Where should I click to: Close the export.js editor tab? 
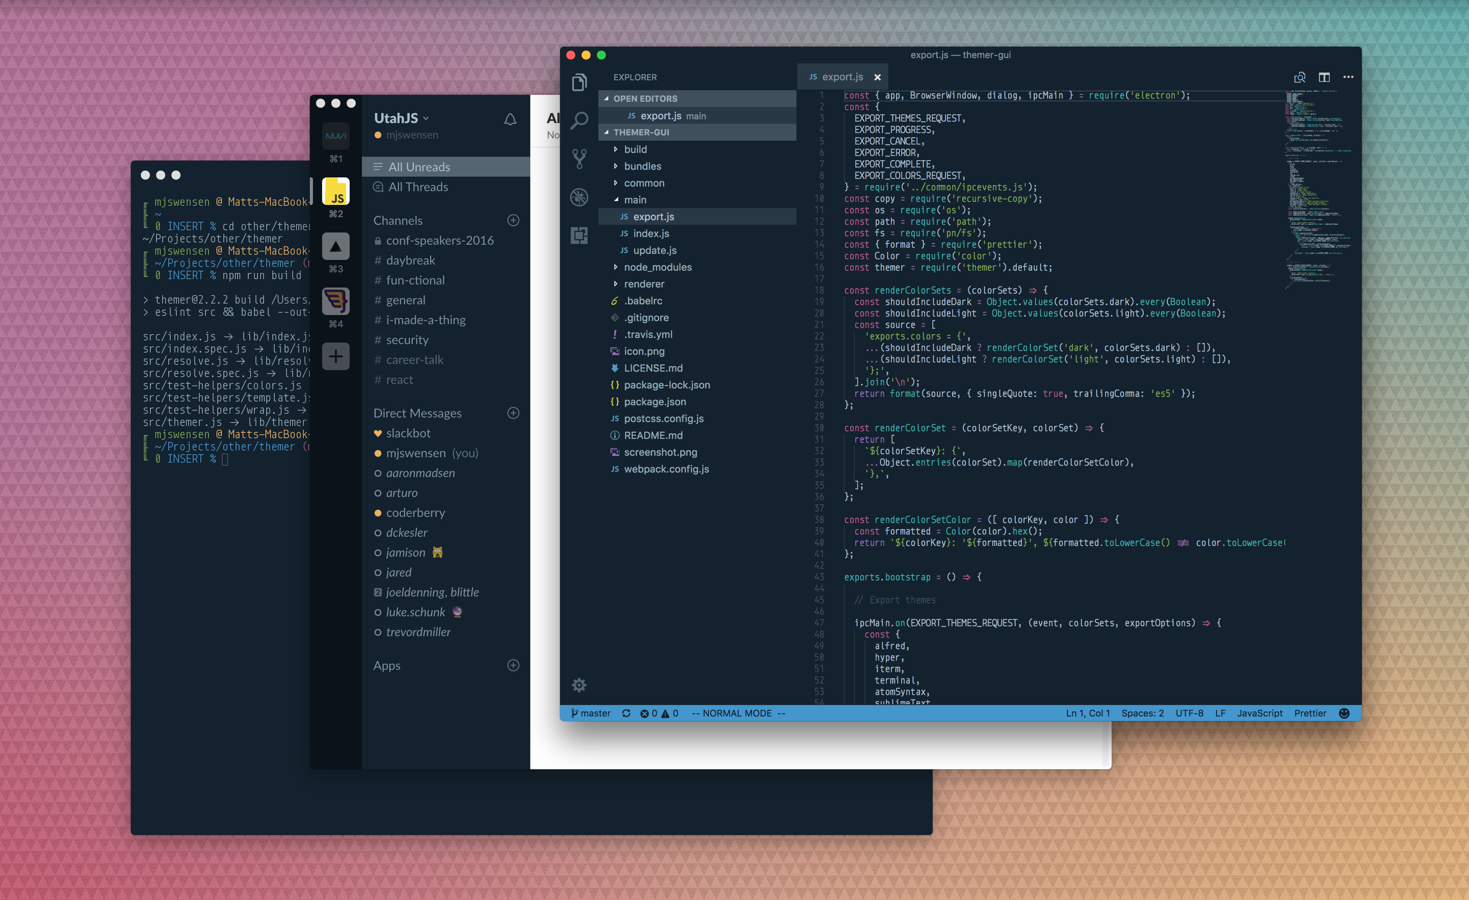(x=877, y=77)
